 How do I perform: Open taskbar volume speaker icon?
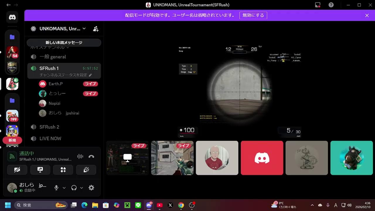pyautogui.click(x=349, y=205)
